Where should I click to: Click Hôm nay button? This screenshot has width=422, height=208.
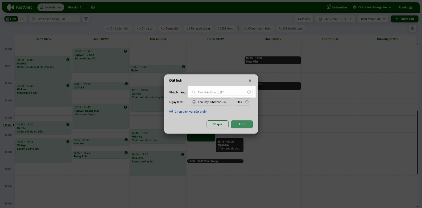(x=304, y=19)
